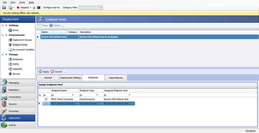Open Databases under Manage
This screenshot has width=259, height=133.
pos(16,59)
